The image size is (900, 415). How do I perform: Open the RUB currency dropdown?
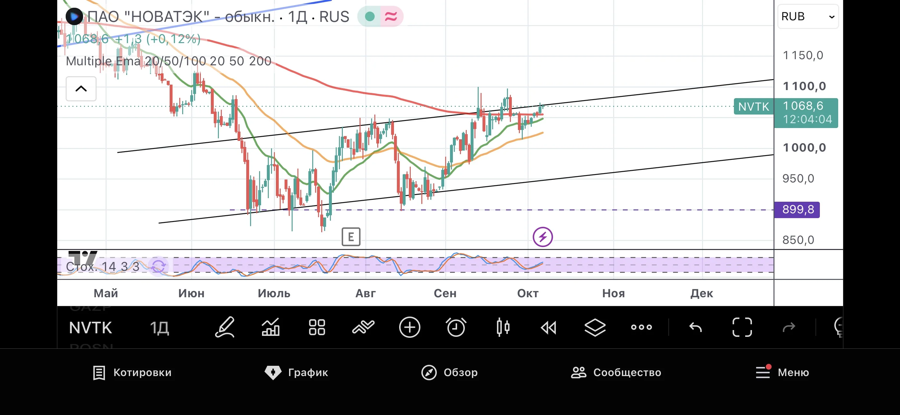808,16
